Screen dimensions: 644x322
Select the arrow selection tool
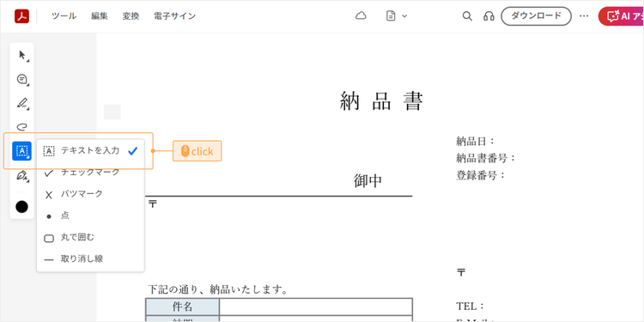(22, 56)
